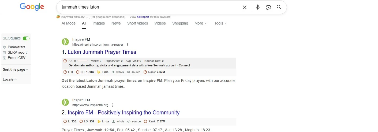Expand the Locale section

pyautogui.click(x=10, y=79)
